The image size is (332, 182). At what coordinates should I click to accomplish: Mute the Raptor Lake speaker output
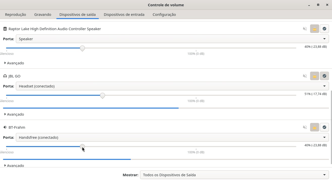point(305,29)
